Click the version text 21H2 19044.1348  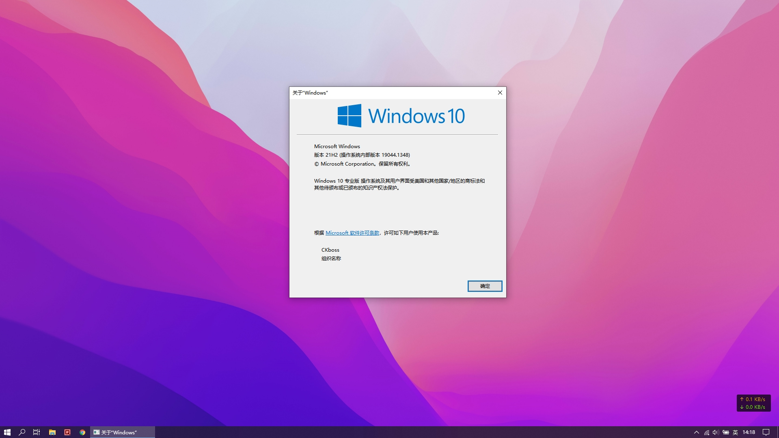tap(362, 155)
